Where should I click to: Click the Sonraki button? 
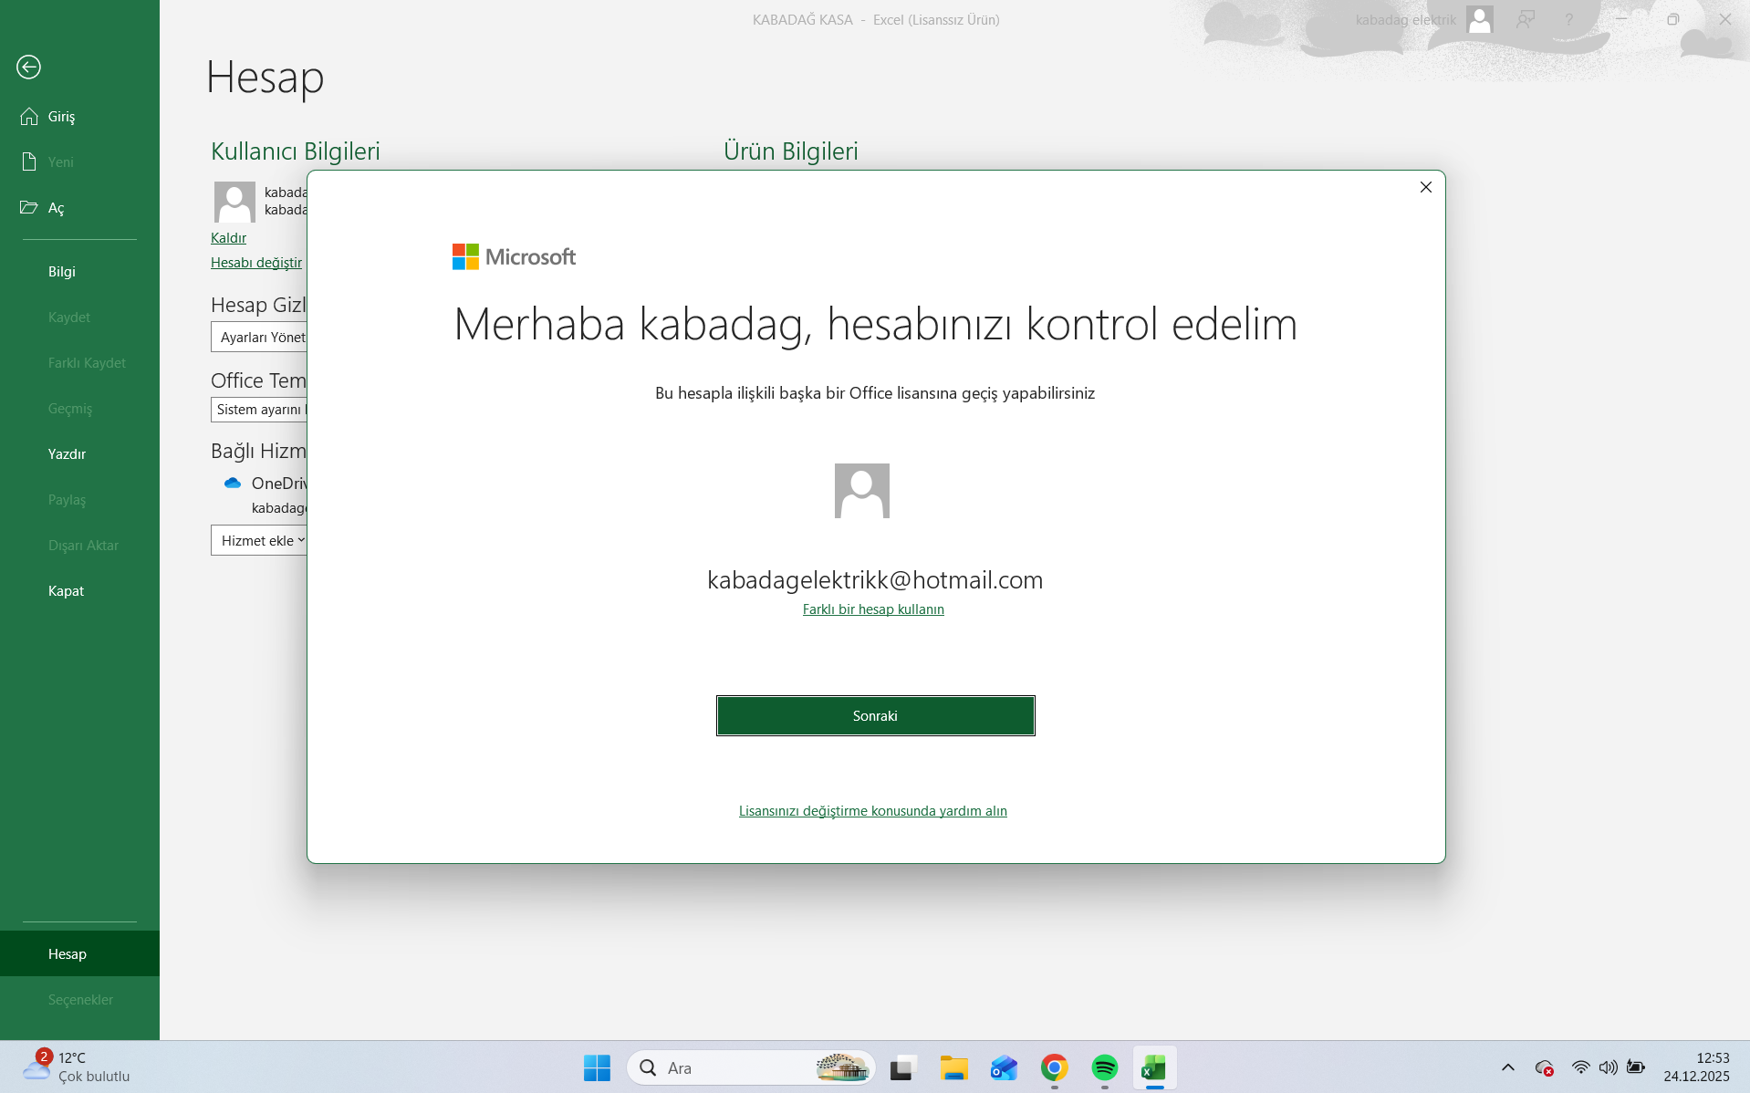point(875,716)
